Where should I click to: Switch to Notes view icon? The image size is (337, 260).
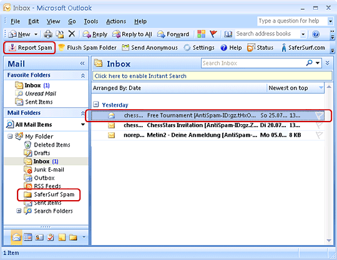tap(62, 237)
